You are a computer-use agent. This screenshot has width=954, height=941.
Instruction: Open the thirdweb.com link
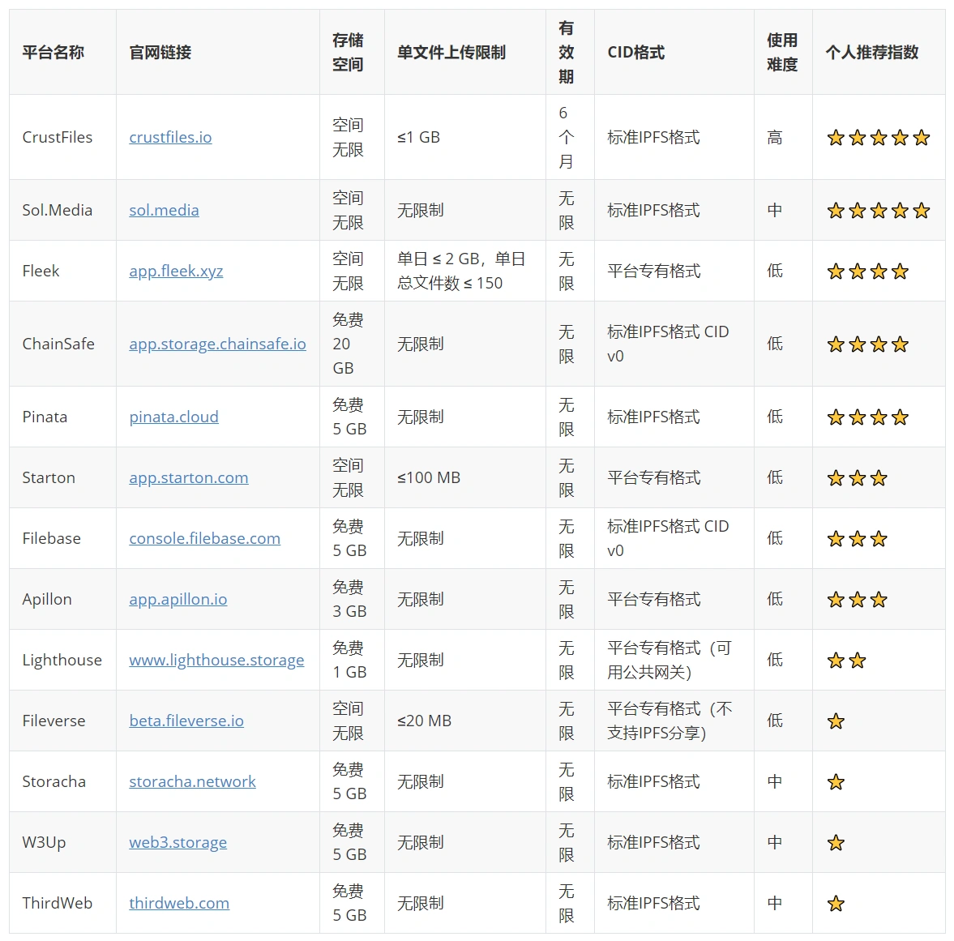coord(179,904)
